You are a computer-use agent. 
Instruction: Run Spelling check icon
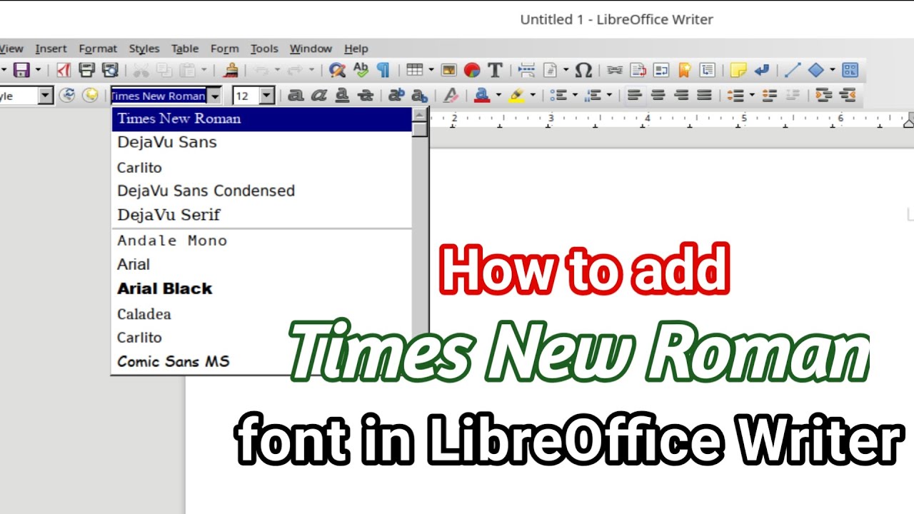point(361,70)
